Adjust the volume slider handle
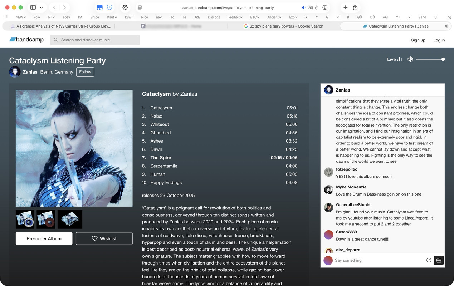454x286 pixels. pos(443,59)
